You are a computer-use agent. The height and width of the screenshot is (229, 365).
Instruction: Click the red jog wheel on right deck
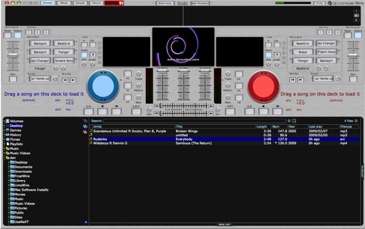(263, 85)
